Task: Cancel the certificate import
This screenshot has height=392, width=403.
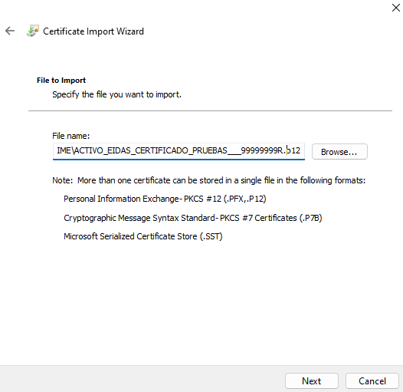Action: click(372, 380)
